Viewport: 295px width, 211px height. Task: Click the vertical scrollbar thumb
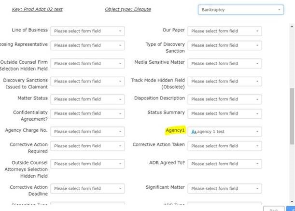292,116
